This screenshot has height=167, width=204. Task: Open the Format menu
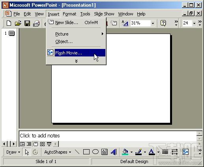click(x=69, y=14)
